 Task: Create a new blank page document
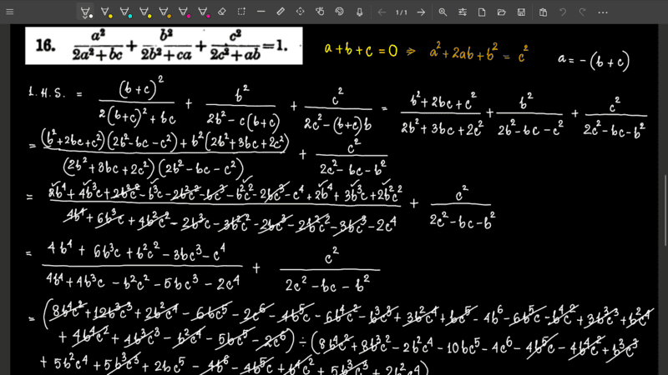[482, 12]
